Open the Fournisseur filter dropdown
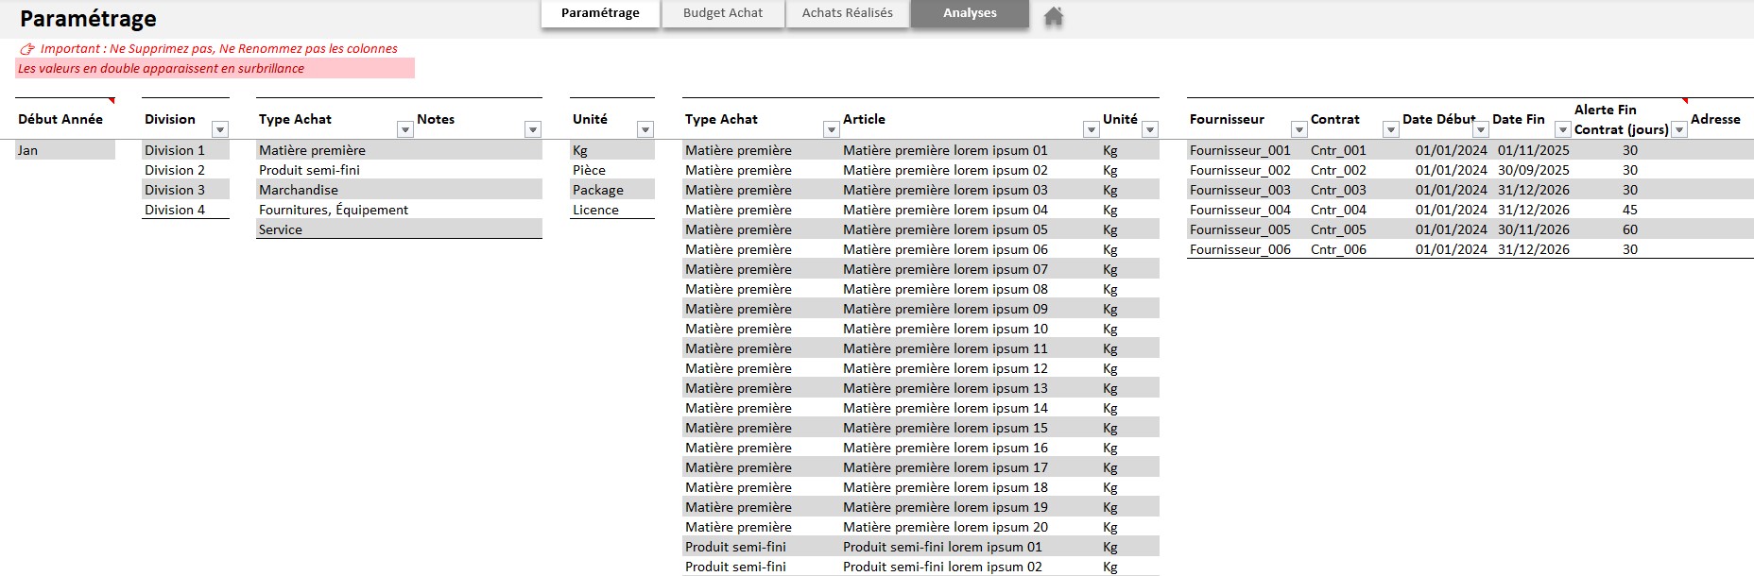Viewport: 1754px width, 576px height. 1298,129
